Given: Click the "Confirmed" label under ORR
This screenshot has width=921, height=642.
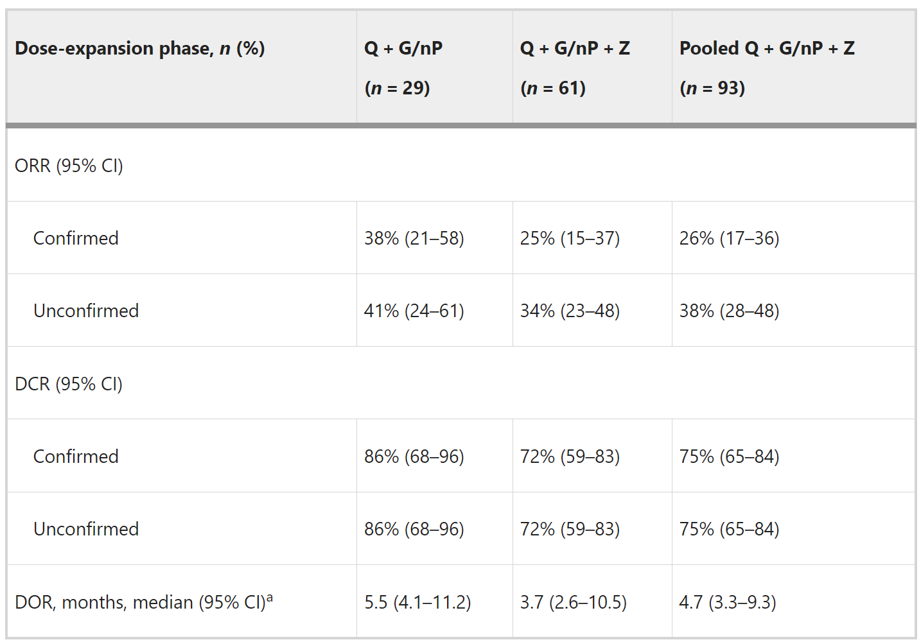Looking at the screenshot, I should click(76, 238).
